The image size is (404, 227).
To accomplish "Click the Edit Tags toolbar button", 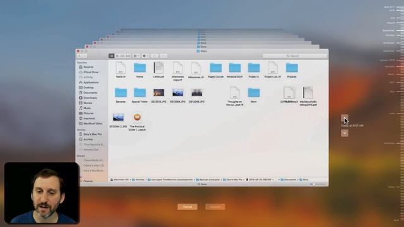I will point(163,56).
